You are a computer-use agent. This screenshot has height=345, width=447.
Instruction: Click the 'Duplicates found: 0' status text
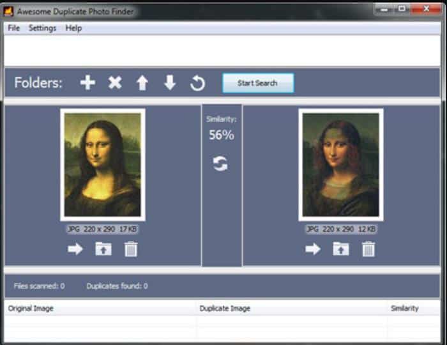(117, 286)
